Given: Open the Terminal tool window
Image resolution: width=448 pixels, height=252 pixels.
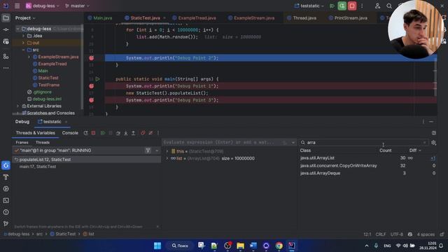Looking at the screenshot, I should coord(6,201).
